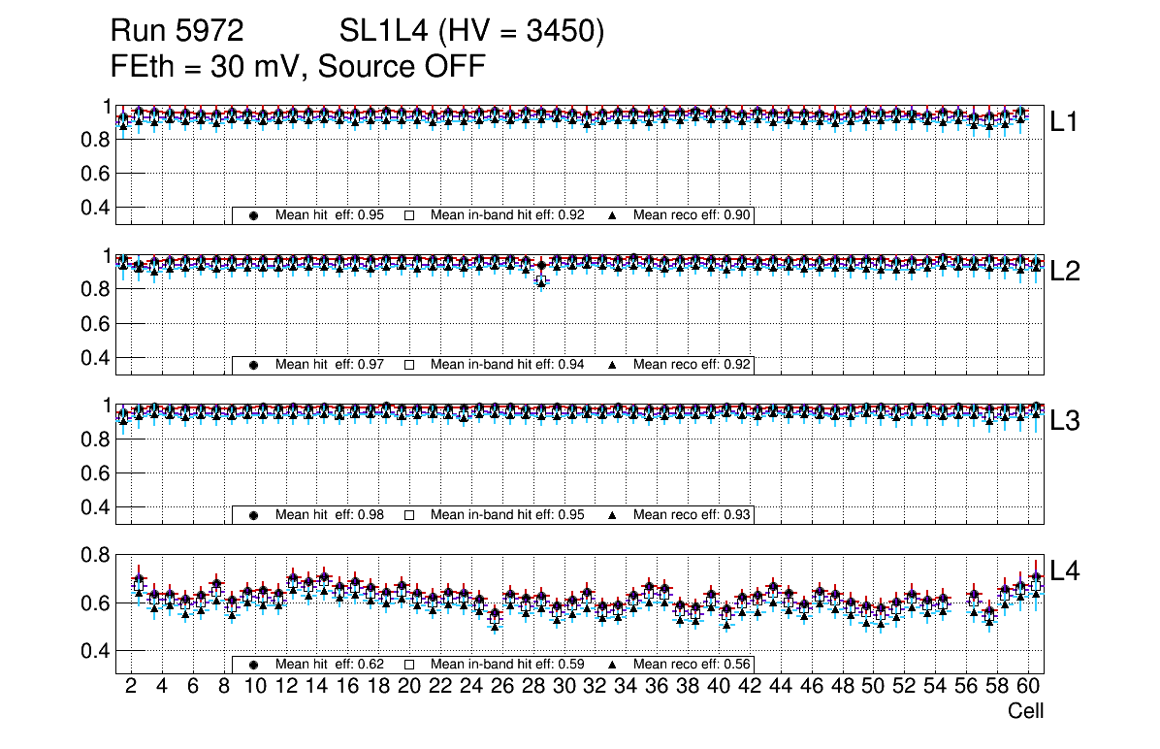Viewport: 1160px width, 749px height.
Task: Click the triangle legend marker in L3 panel
Action: point(613,515)
